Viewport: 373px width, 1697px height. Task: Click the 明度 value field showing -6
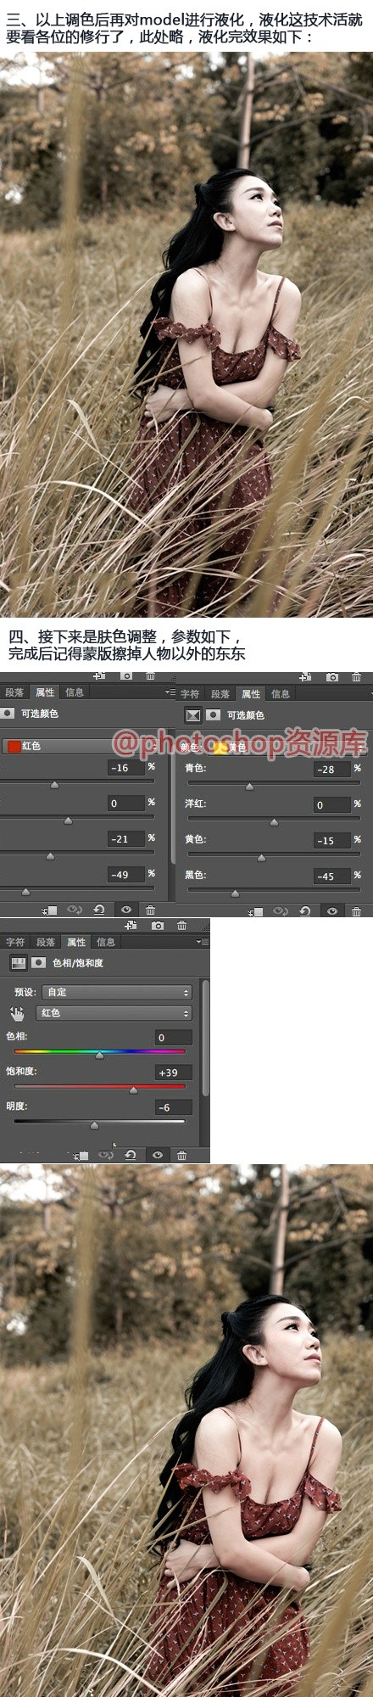[173, 1107]
